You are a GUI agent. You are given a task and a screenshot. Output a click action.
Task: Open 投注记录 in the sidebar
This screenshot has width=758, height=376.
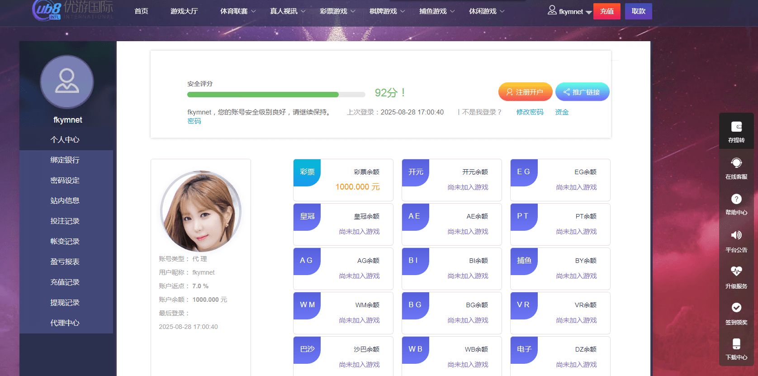pyautogui.click(x=65, y=221)
